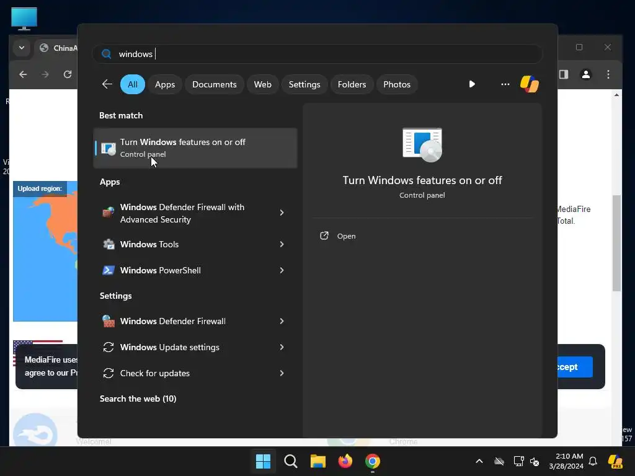Expand Windows Defender Firewall with Advanced Security chevron

282,213
